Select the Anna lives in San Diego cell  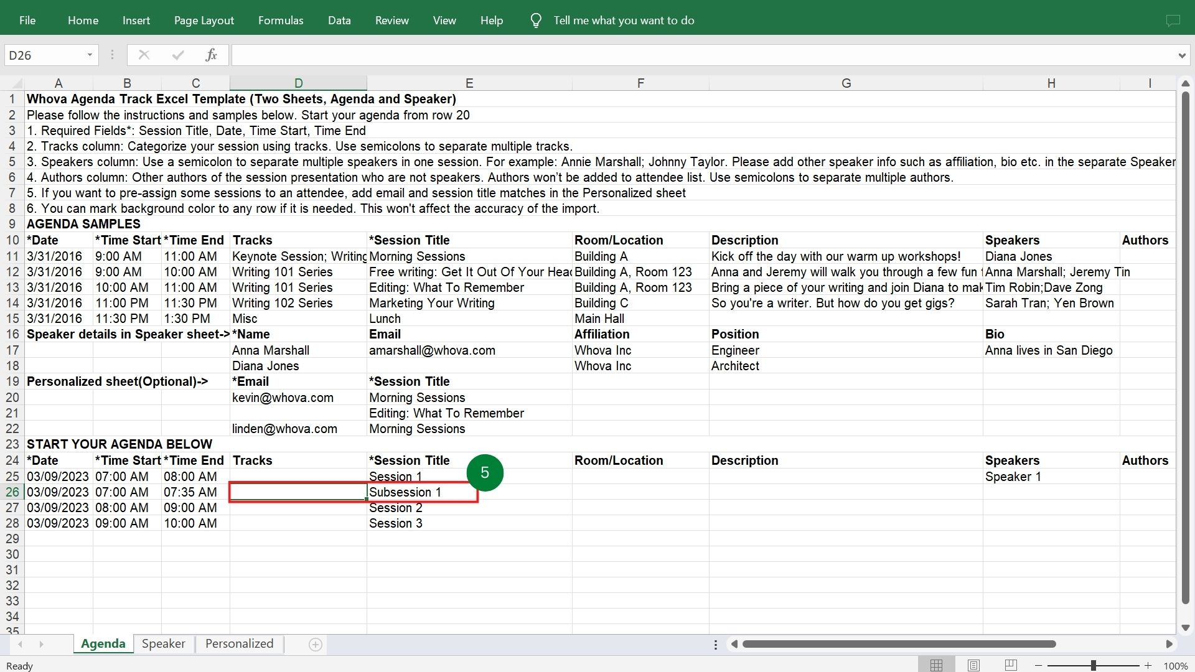[1051, 350]
